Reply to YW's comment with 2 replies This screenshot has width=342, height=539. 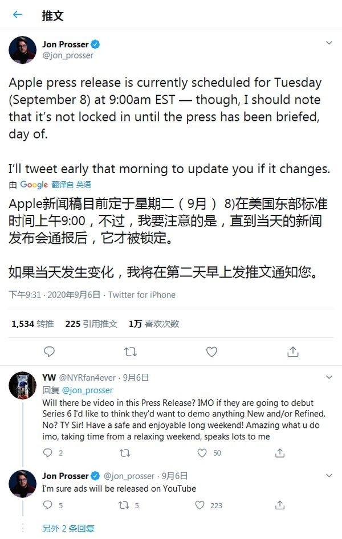point(47,453)
